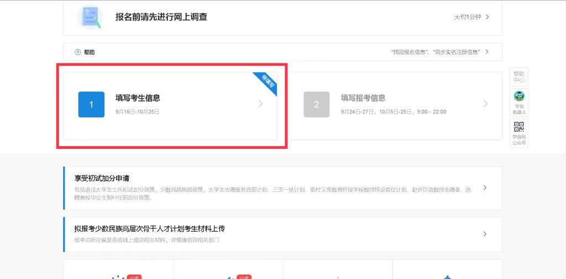566x279 pixels.
Task: Open 拟报考少数民族高层次骨干人才计划考生材料上传
Action: point(149,228)
